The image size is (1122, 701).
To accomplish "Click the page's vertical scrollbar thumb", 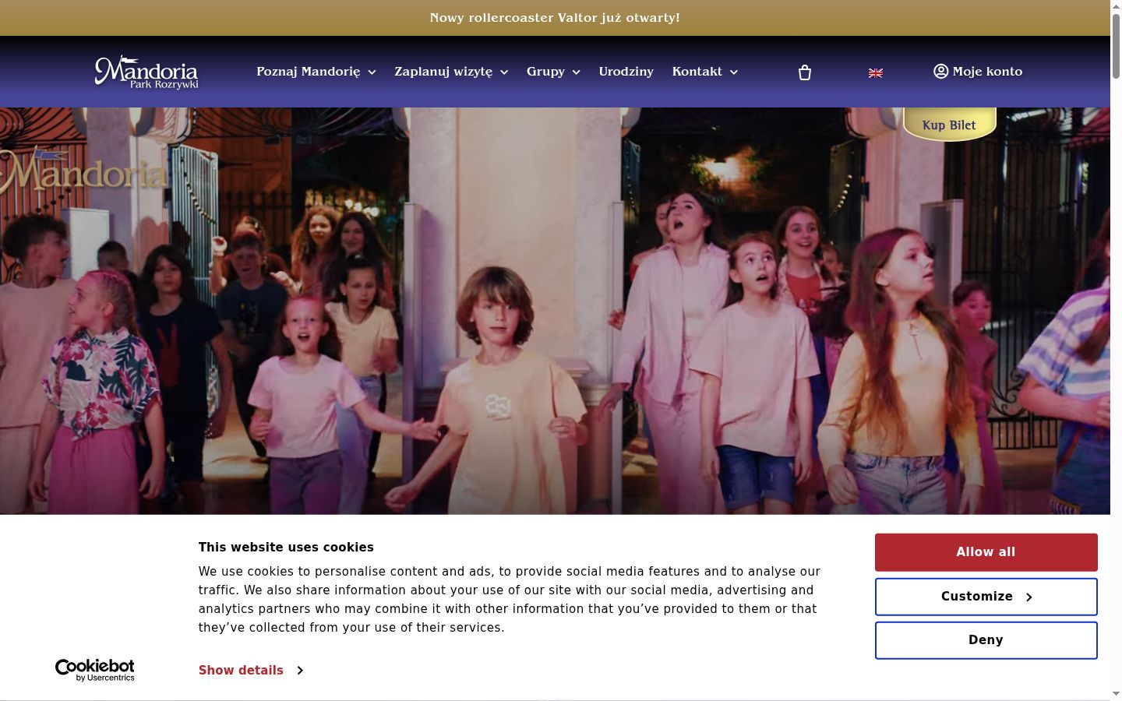I will 1116,45.
